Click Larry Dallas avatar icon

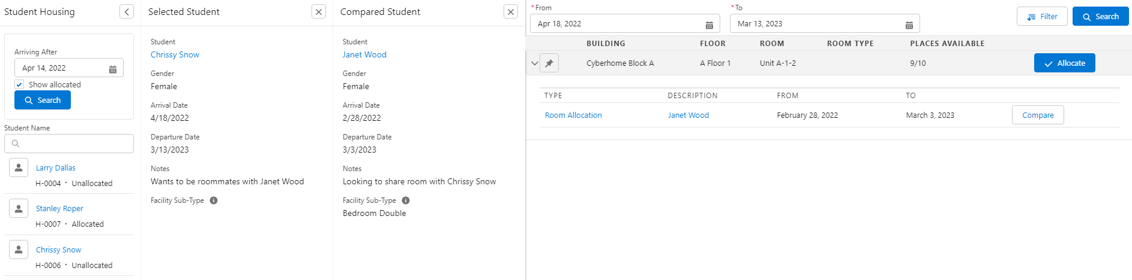19,168
